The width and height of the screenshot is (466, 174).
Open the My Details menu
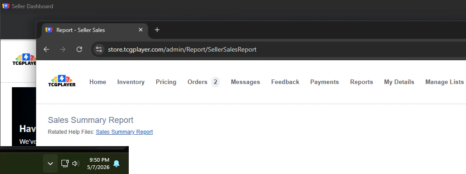(399, 82)
